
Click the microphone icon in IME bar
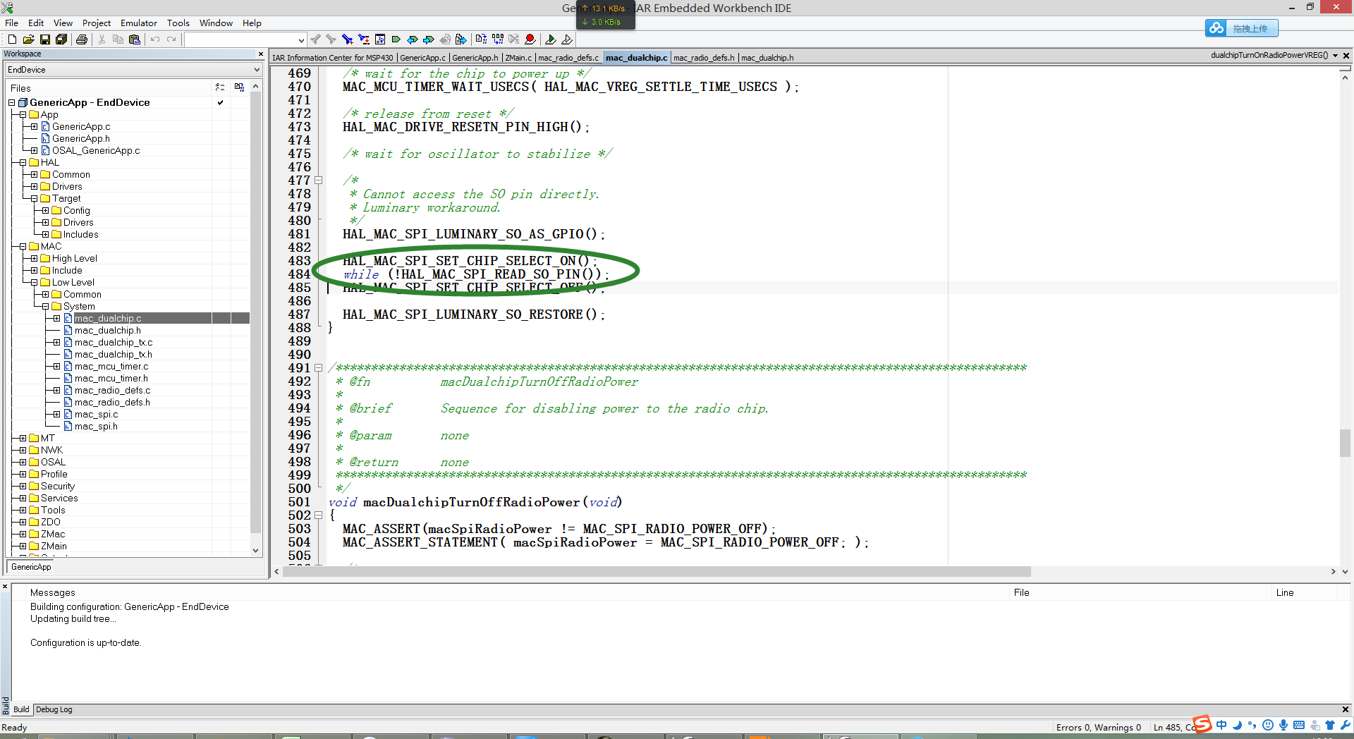tap(1283, 725)
